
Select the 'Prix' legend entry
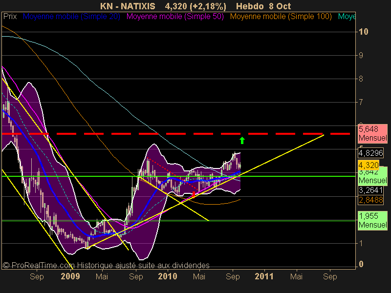[10, 17]
